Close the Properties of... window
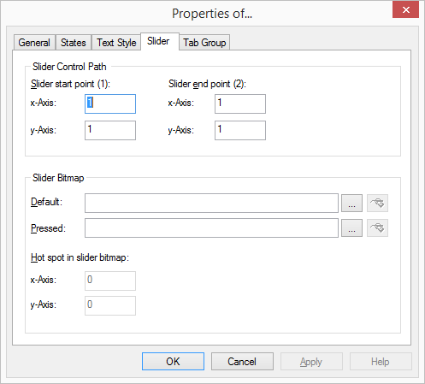Screen dimensions: 425x384 [x=405, y=10]
